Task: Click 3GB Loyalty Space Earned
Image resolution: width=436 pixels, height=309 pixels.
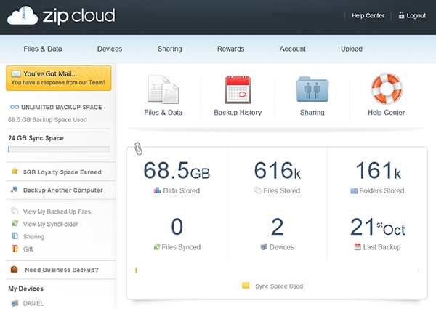Action: click(x=62, y=172)
